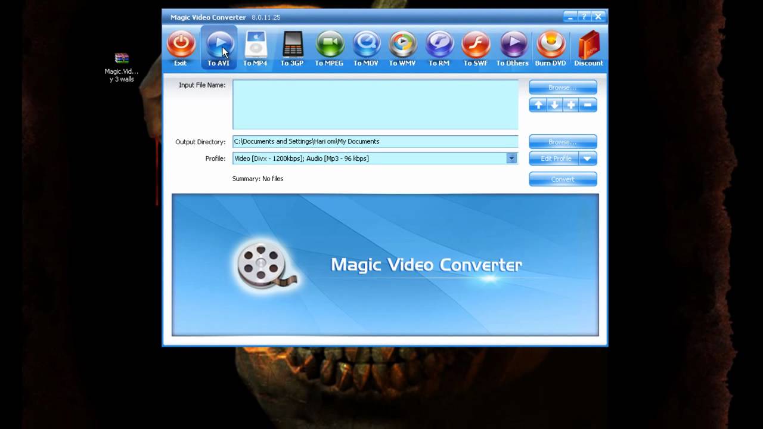Move selected file up in list
Viewport: 763px width, 429px height.
(538, 105)
